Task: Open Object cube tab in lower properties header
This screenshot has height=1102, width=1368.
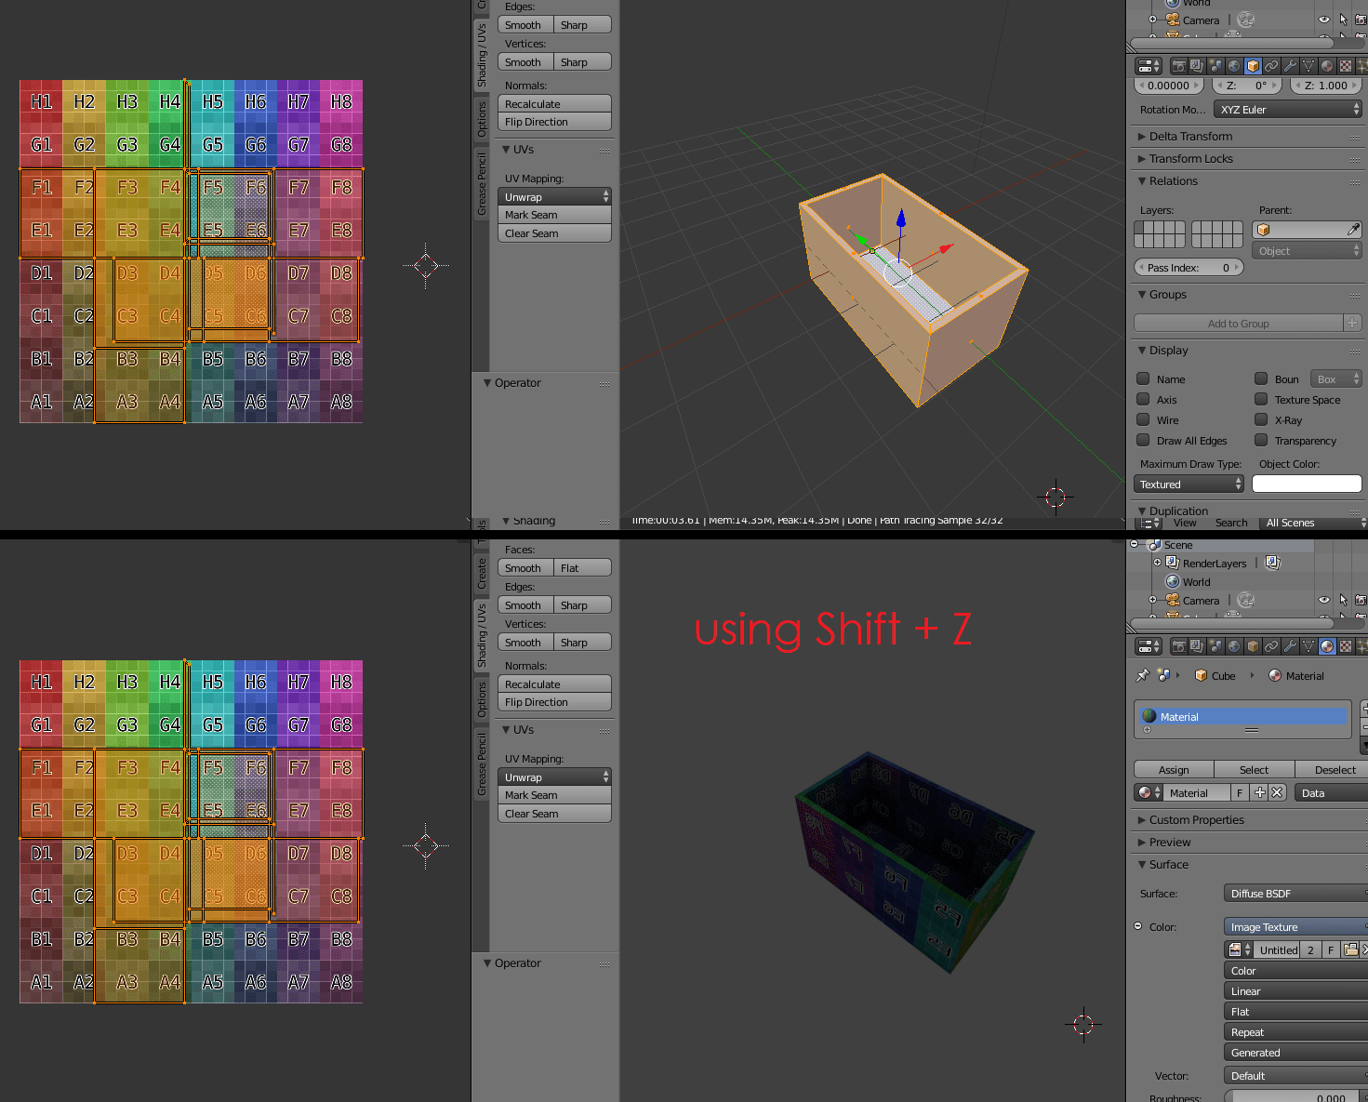Action: coord(1253,646)
